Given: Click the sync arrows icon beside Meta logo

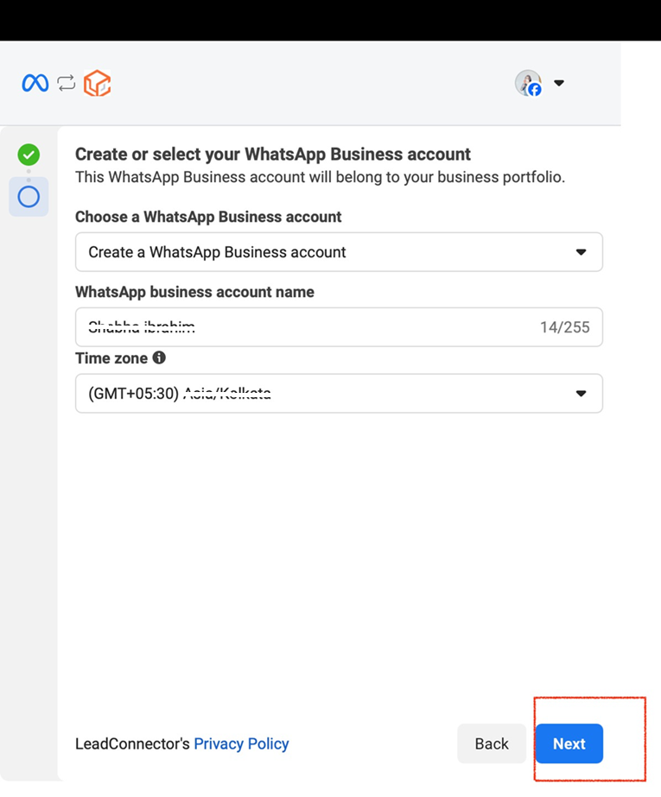Looking at the screenshot, I should 67,83.
